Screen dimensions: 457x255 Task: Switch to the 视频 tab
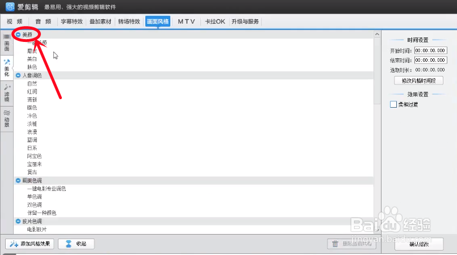tap(15, 22)
